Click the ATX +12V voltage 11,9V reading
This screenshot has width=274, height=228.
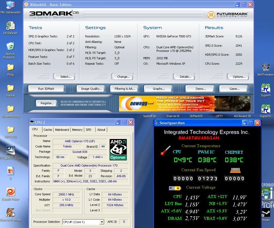tap(239, 197)
